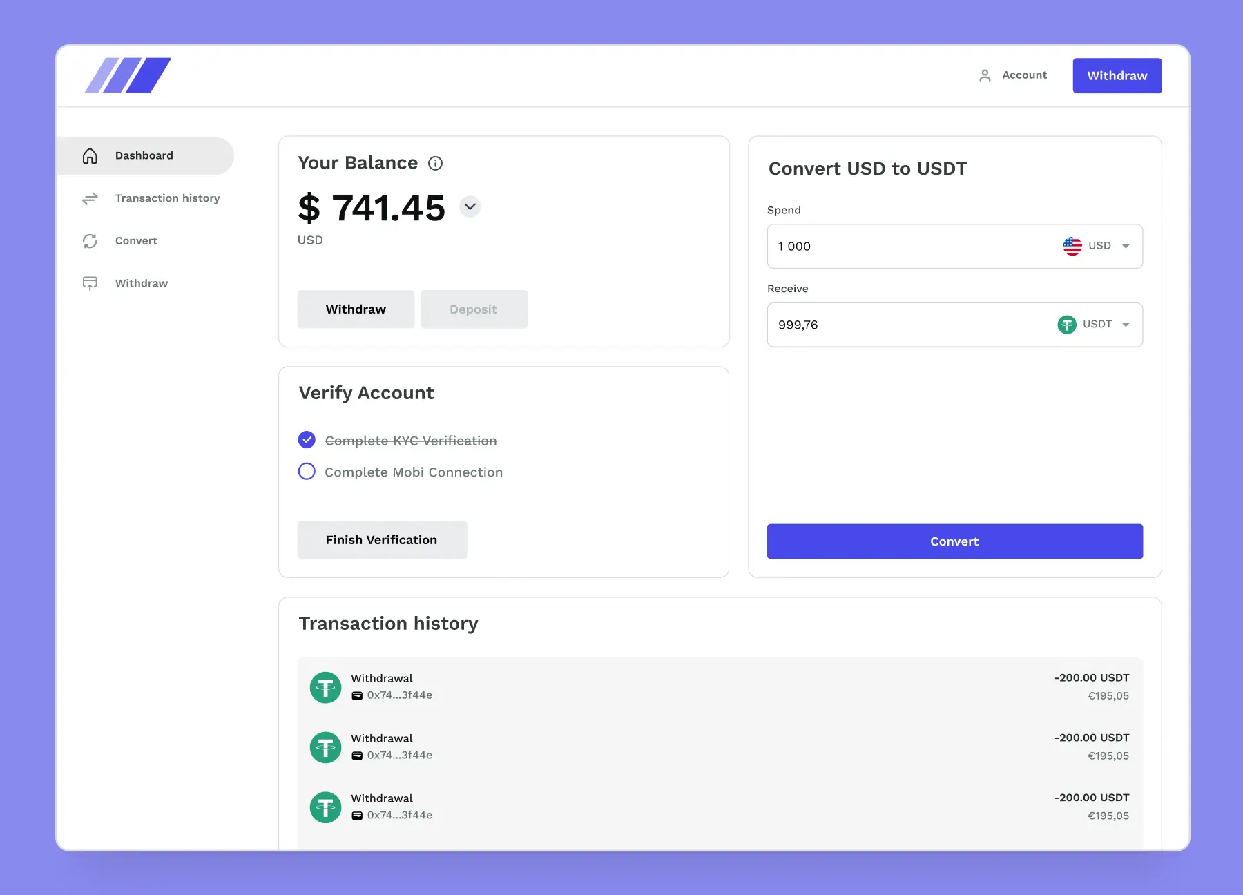Go to Convert in the sidebar
Image resolution: width=1243 pixels, height=895 pixels.
coord(136,240)
